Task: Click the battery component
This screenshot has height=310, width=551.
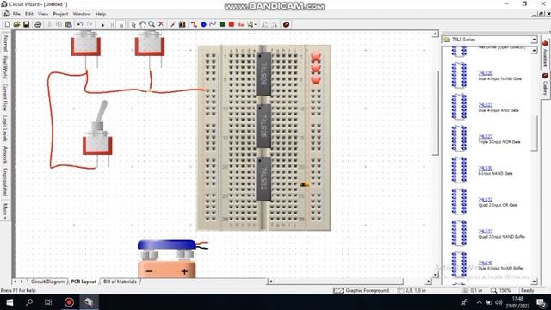Action: pos(167,259)
